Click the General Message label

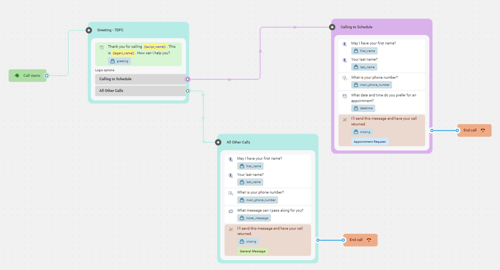click(x=253, y=251)
